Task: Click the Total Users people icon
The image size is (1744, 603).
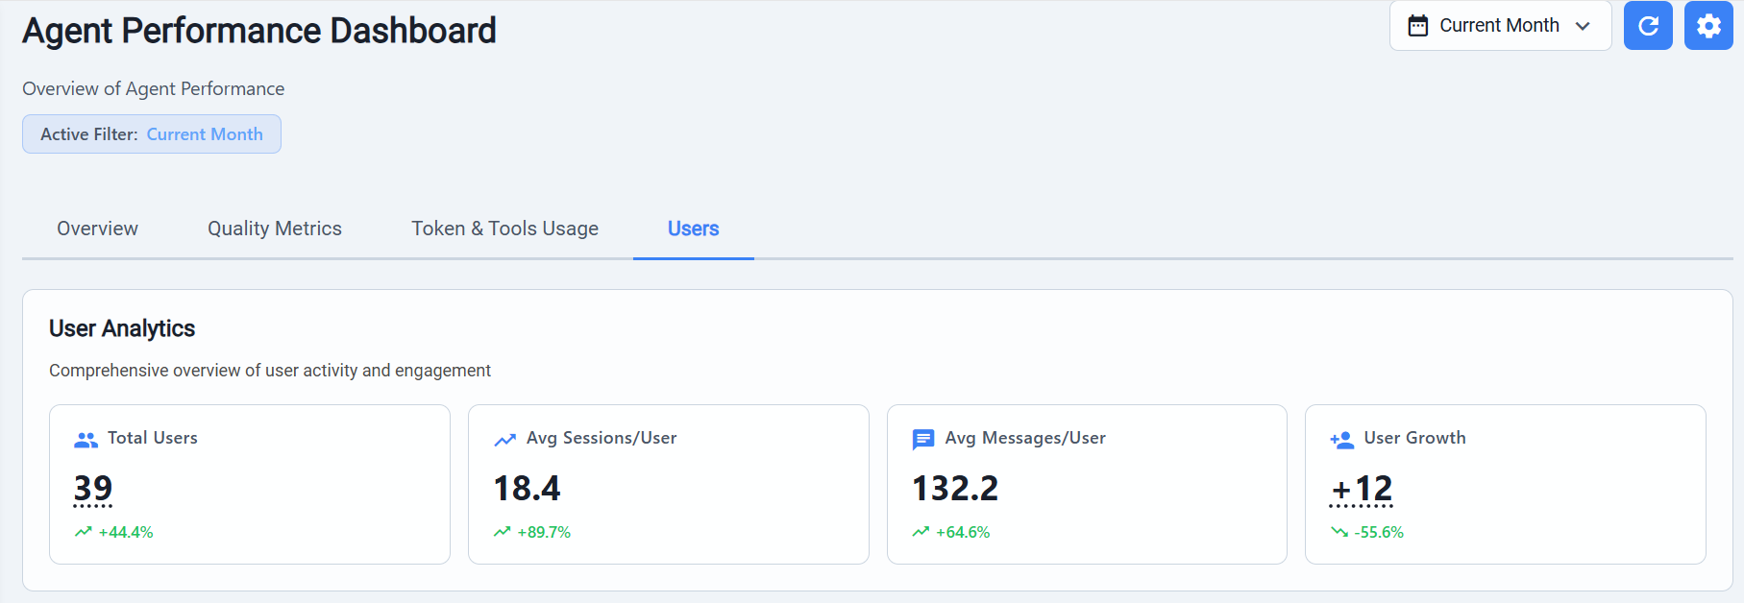Action: pyautogui.click(x=86, y=440)
